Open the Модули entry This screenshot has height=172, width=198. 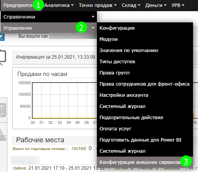coord(145,39)
